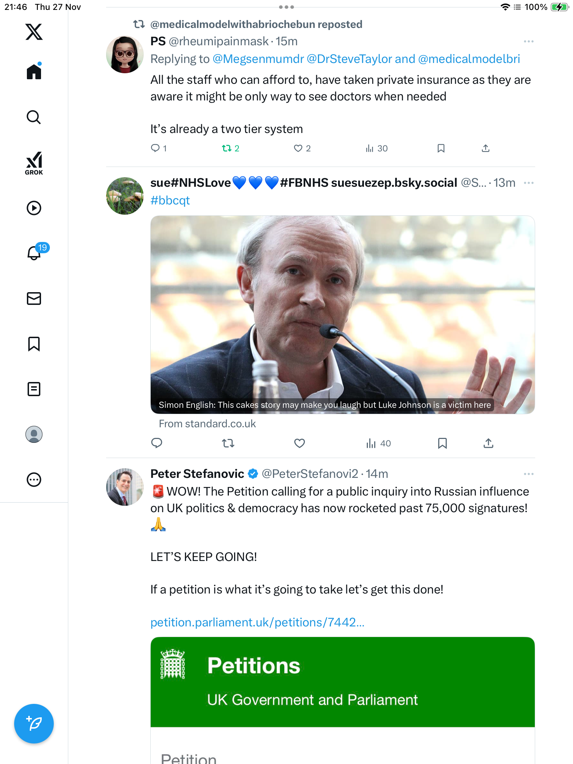
Task: Open the video play tab icon
Action: tap(34, 208)
